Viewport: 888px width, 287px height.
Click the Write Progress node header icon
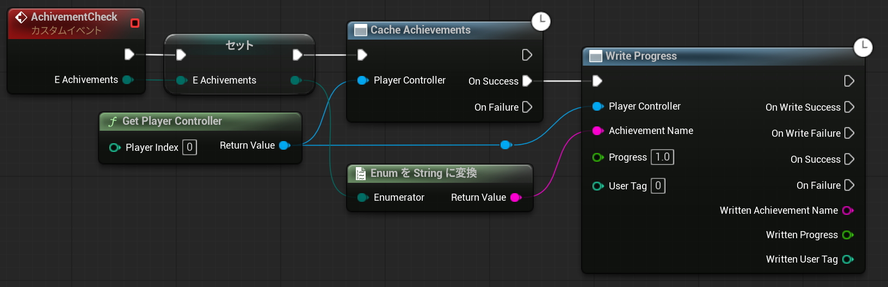click(596, 56)
